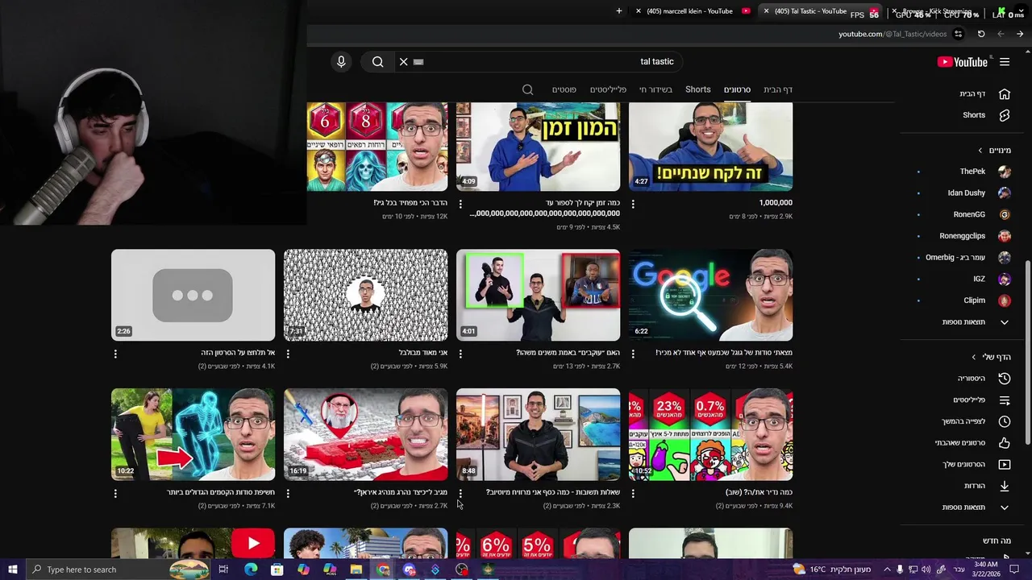
Task: Click the Home (דף הבית) house icon in sidebar
Action: point(1005,93)
